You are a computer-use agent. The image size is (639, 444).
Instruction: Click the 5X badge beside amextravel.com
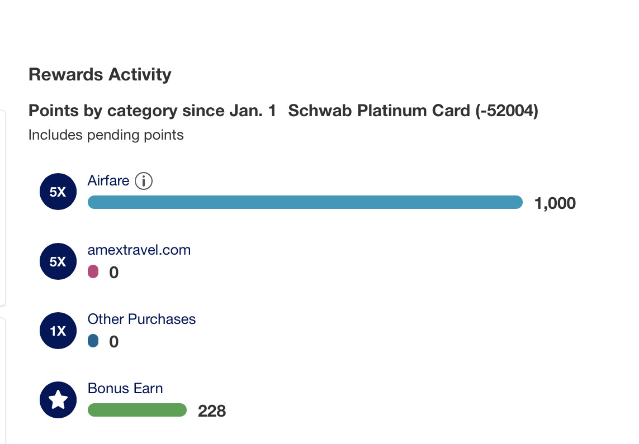click(58, 261)
